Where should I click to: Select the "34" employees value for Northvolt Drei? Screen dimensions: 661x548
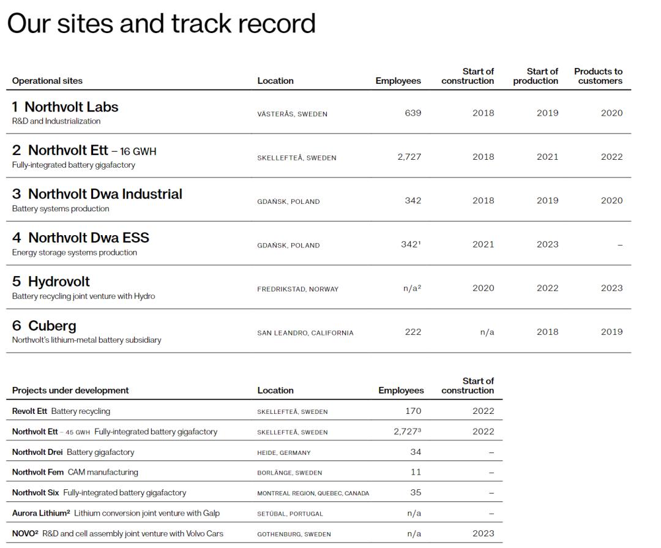[x=416, y=452]
